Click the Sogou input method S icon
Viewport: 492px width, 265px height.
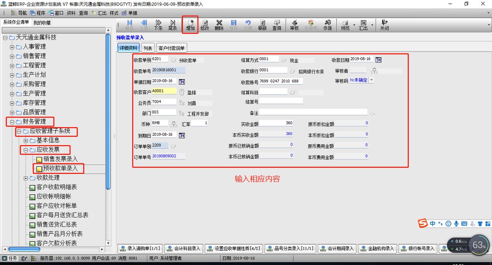(x=422, y=223)
